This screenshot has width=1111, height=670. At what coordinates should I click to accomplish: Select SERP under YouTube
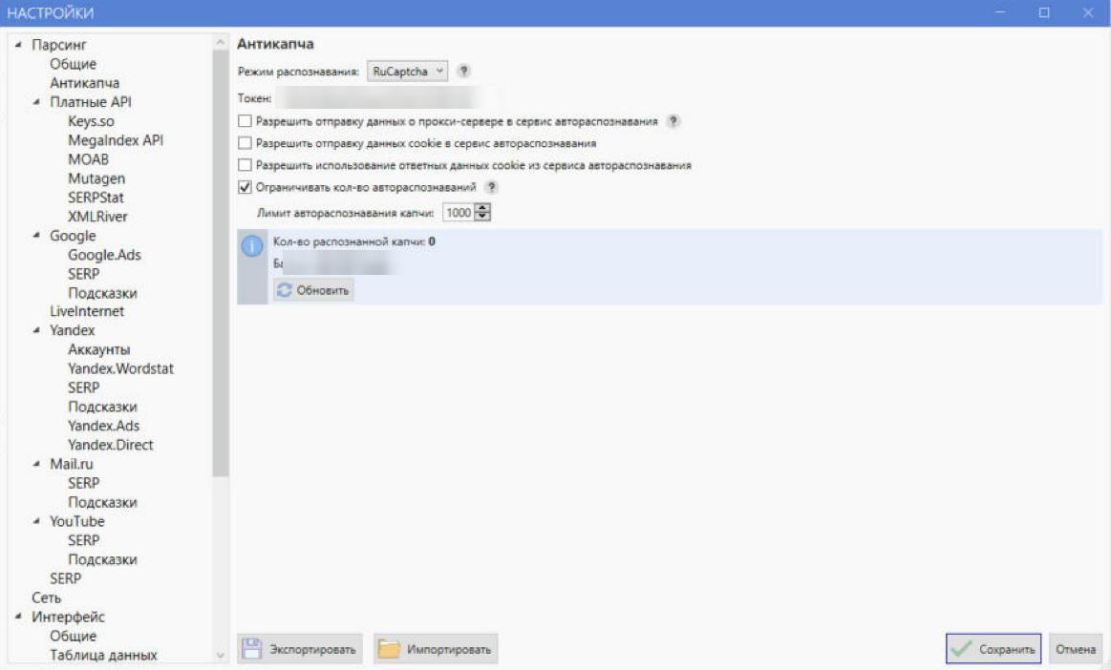pyautogui.click(x=84, y=540)
